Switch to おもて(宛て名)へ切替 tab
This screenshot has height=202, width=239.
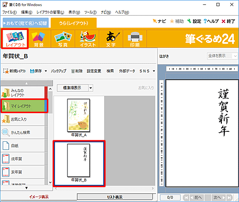click(x=26, y=23)
